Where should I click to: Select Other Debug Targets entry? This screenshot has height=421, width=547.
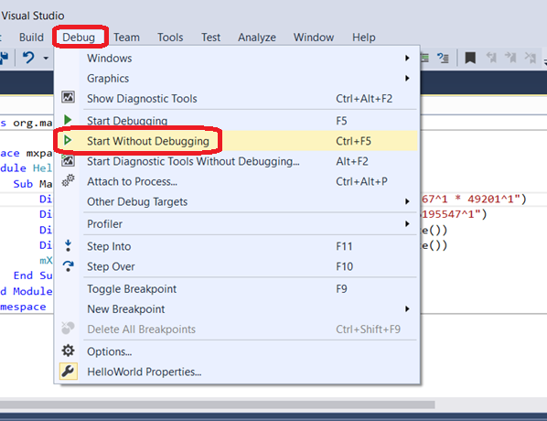(x=236, y=201)
